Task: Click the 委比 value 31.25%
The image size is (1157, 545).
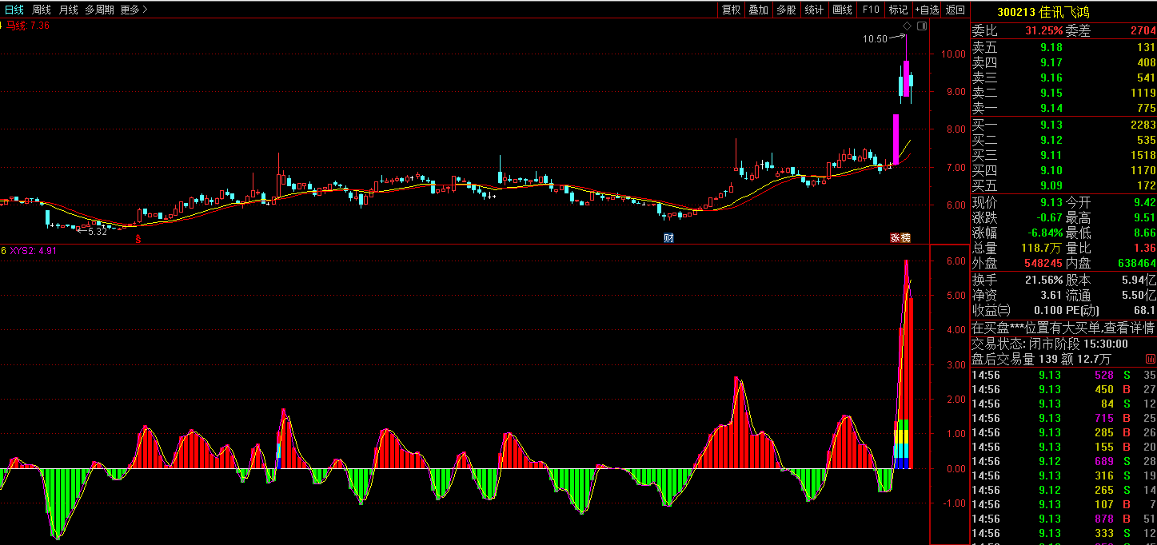Action: (1043, 31)
